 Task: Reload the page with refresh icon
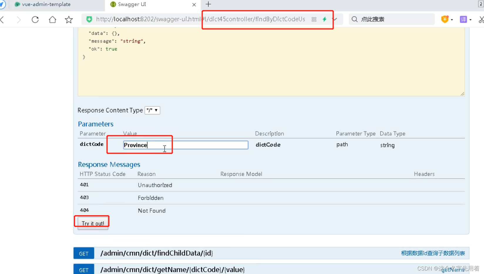pyautogui.click(x=35, y=20)
